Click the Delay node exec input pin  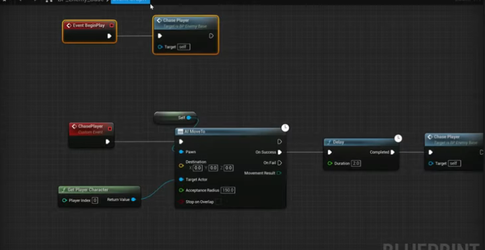click(329, 152)
